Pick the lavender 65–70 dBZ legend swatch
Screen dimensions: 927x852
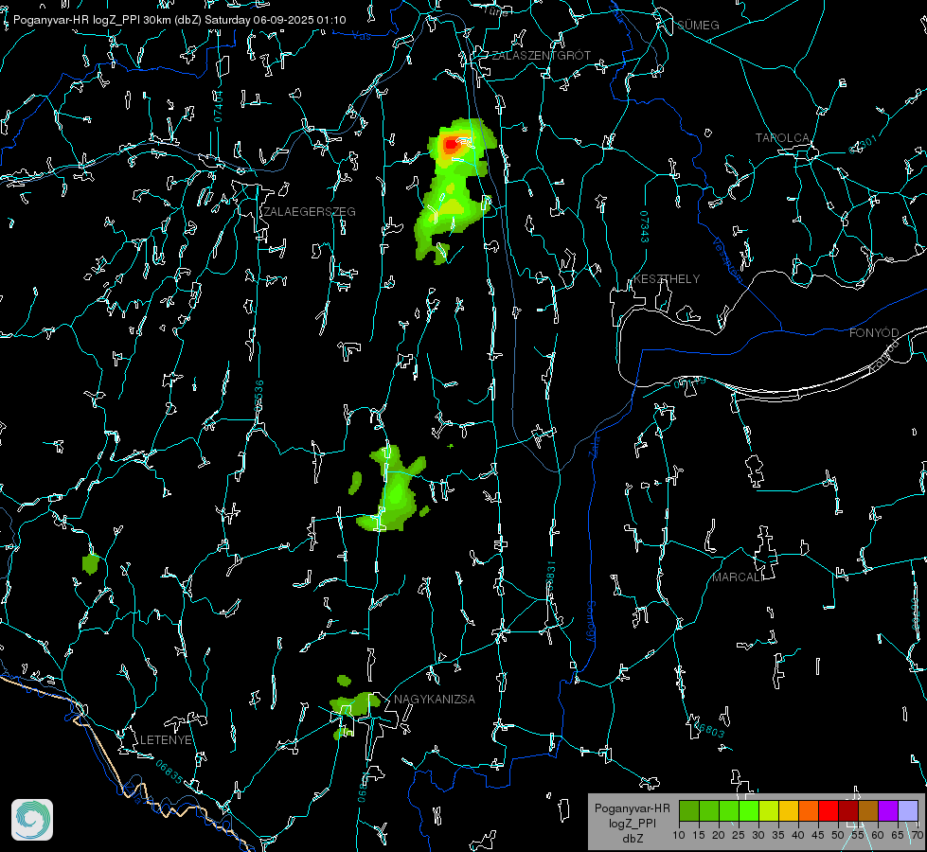click(x=908, y=810)
